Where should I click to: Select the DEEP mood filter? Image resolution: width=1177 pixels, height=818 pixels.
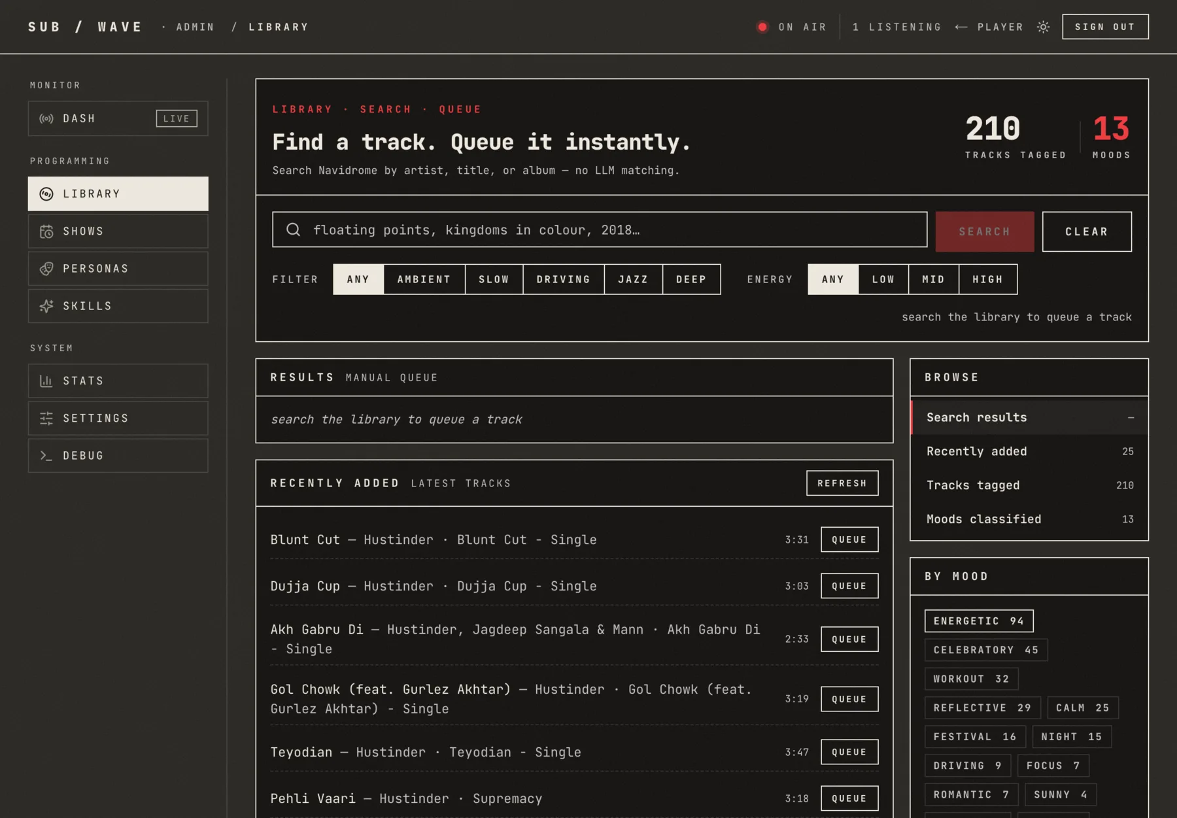click(x=691, y=279)
